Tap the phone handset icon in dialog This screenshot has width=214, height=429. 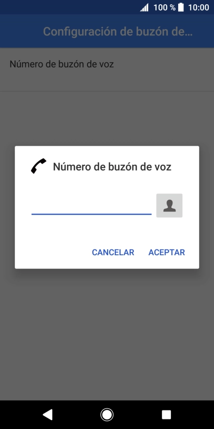click(38, 166)
